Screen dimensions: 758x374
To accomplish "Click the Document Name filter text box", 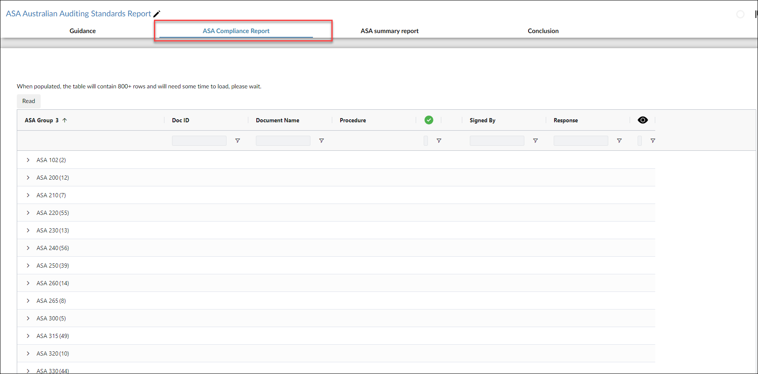I will pos(283,141).
